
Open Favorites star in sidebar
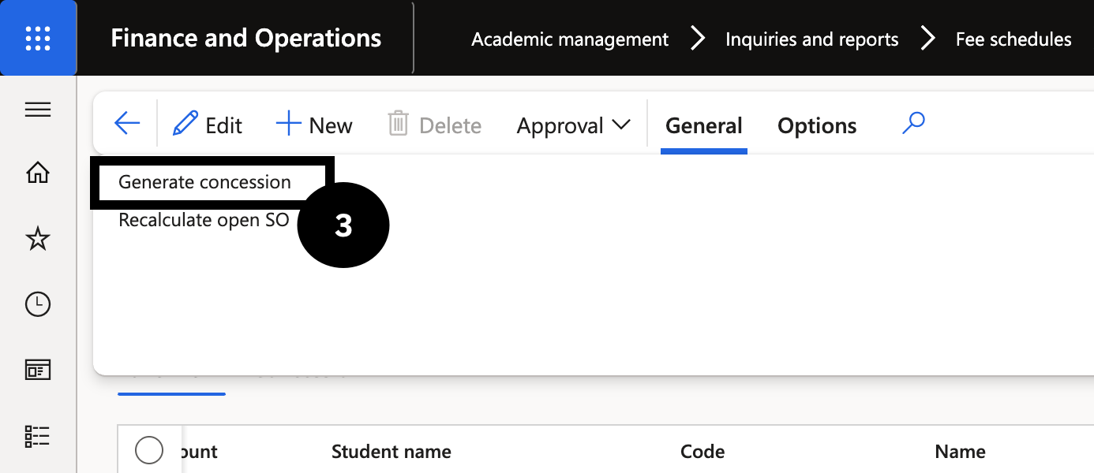coord(38,238)
